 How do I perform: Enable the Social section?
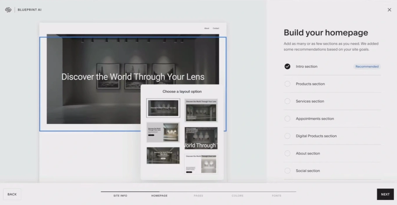(287, 170)
